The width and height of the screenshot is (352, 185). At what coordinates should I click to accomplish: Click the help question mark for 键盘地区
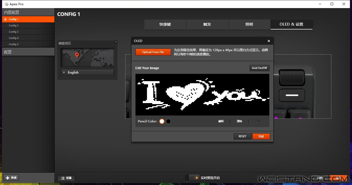(x=116, y=42)
